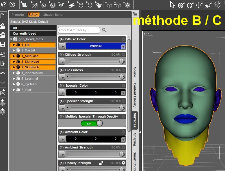
Task: Create a new group with dashed-circle icon
Action: (x=89, y=5)
